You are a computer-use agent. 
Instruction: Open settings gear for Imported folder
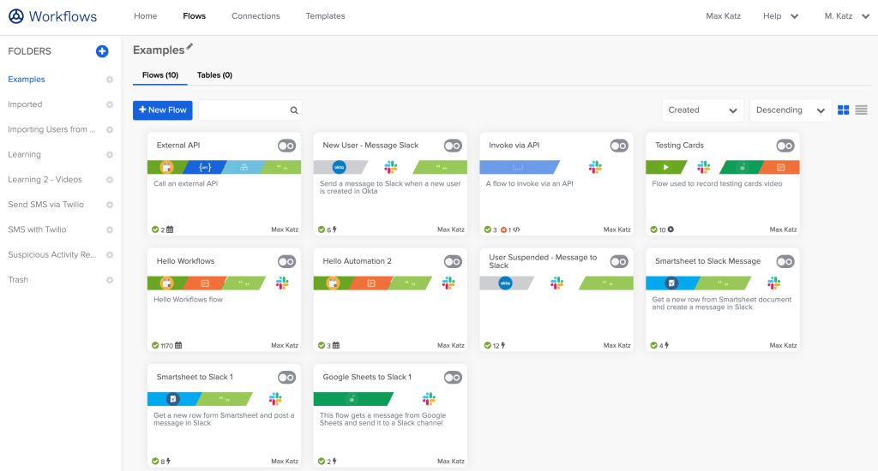point(110,104)
